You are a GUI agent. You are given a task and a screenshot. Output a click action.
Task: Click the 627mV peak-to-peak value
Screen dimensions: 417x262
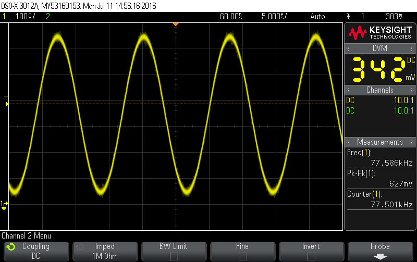coord(401,184)
